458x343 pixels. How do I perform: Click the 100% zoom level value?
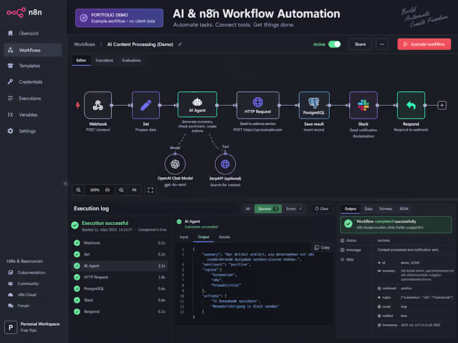[x=94, y=190]
